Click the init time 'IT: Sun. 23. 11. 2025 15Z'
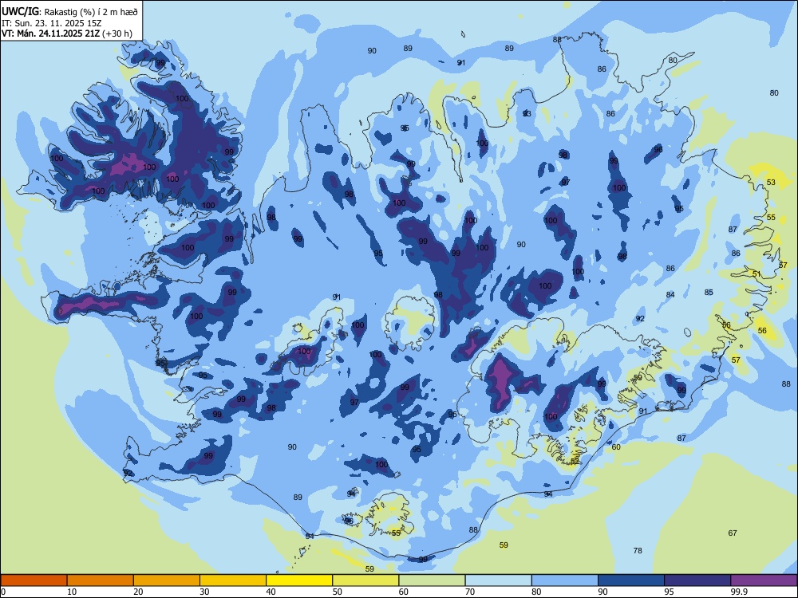 51,23
